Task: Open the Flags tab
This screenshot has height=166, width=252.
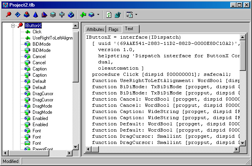Action: pos(114,29)
